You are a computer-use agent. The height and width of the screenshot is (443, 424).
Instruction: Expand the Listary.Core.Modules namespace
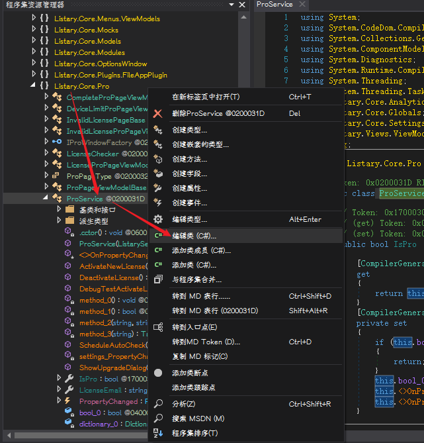click(34, 52)
